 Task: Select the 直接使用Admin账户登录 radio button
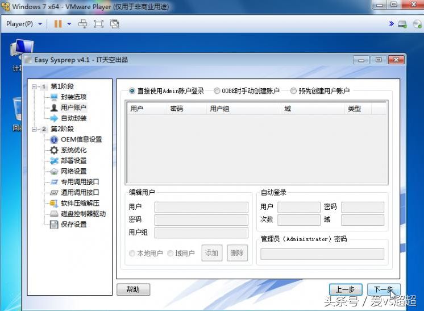pyautogui.click(x=132, y=91)
